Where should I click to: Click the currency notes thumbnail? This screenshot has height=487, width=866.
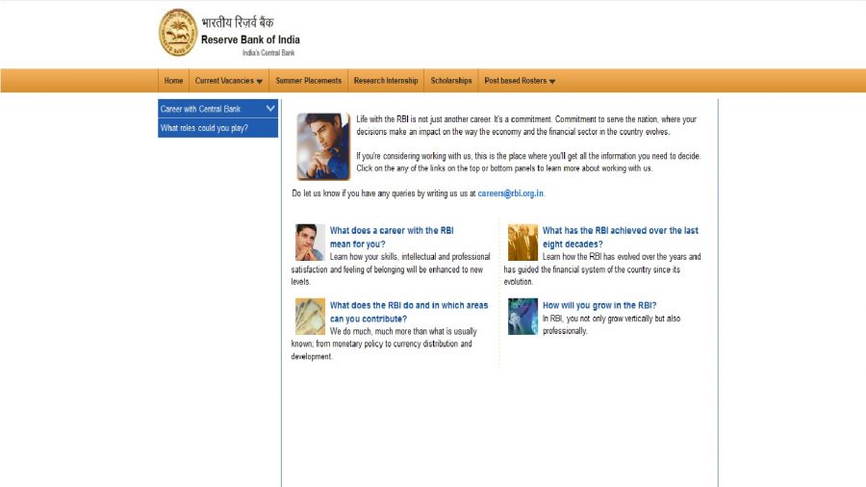click(310, 317)
